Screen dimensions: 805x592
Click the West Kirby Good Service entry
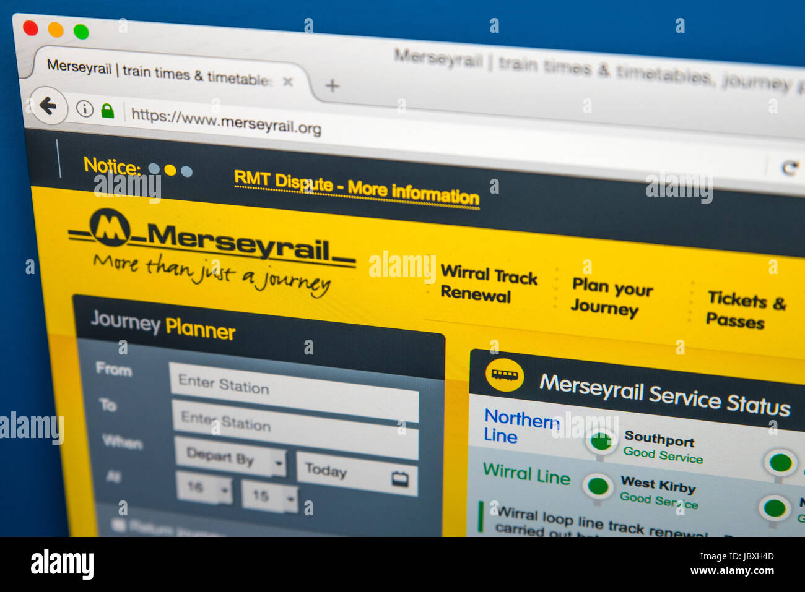[659, 492]
